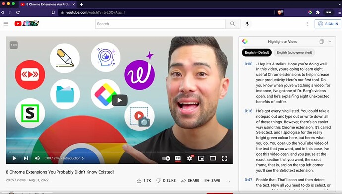Open player settings gear

pos(190,158)
